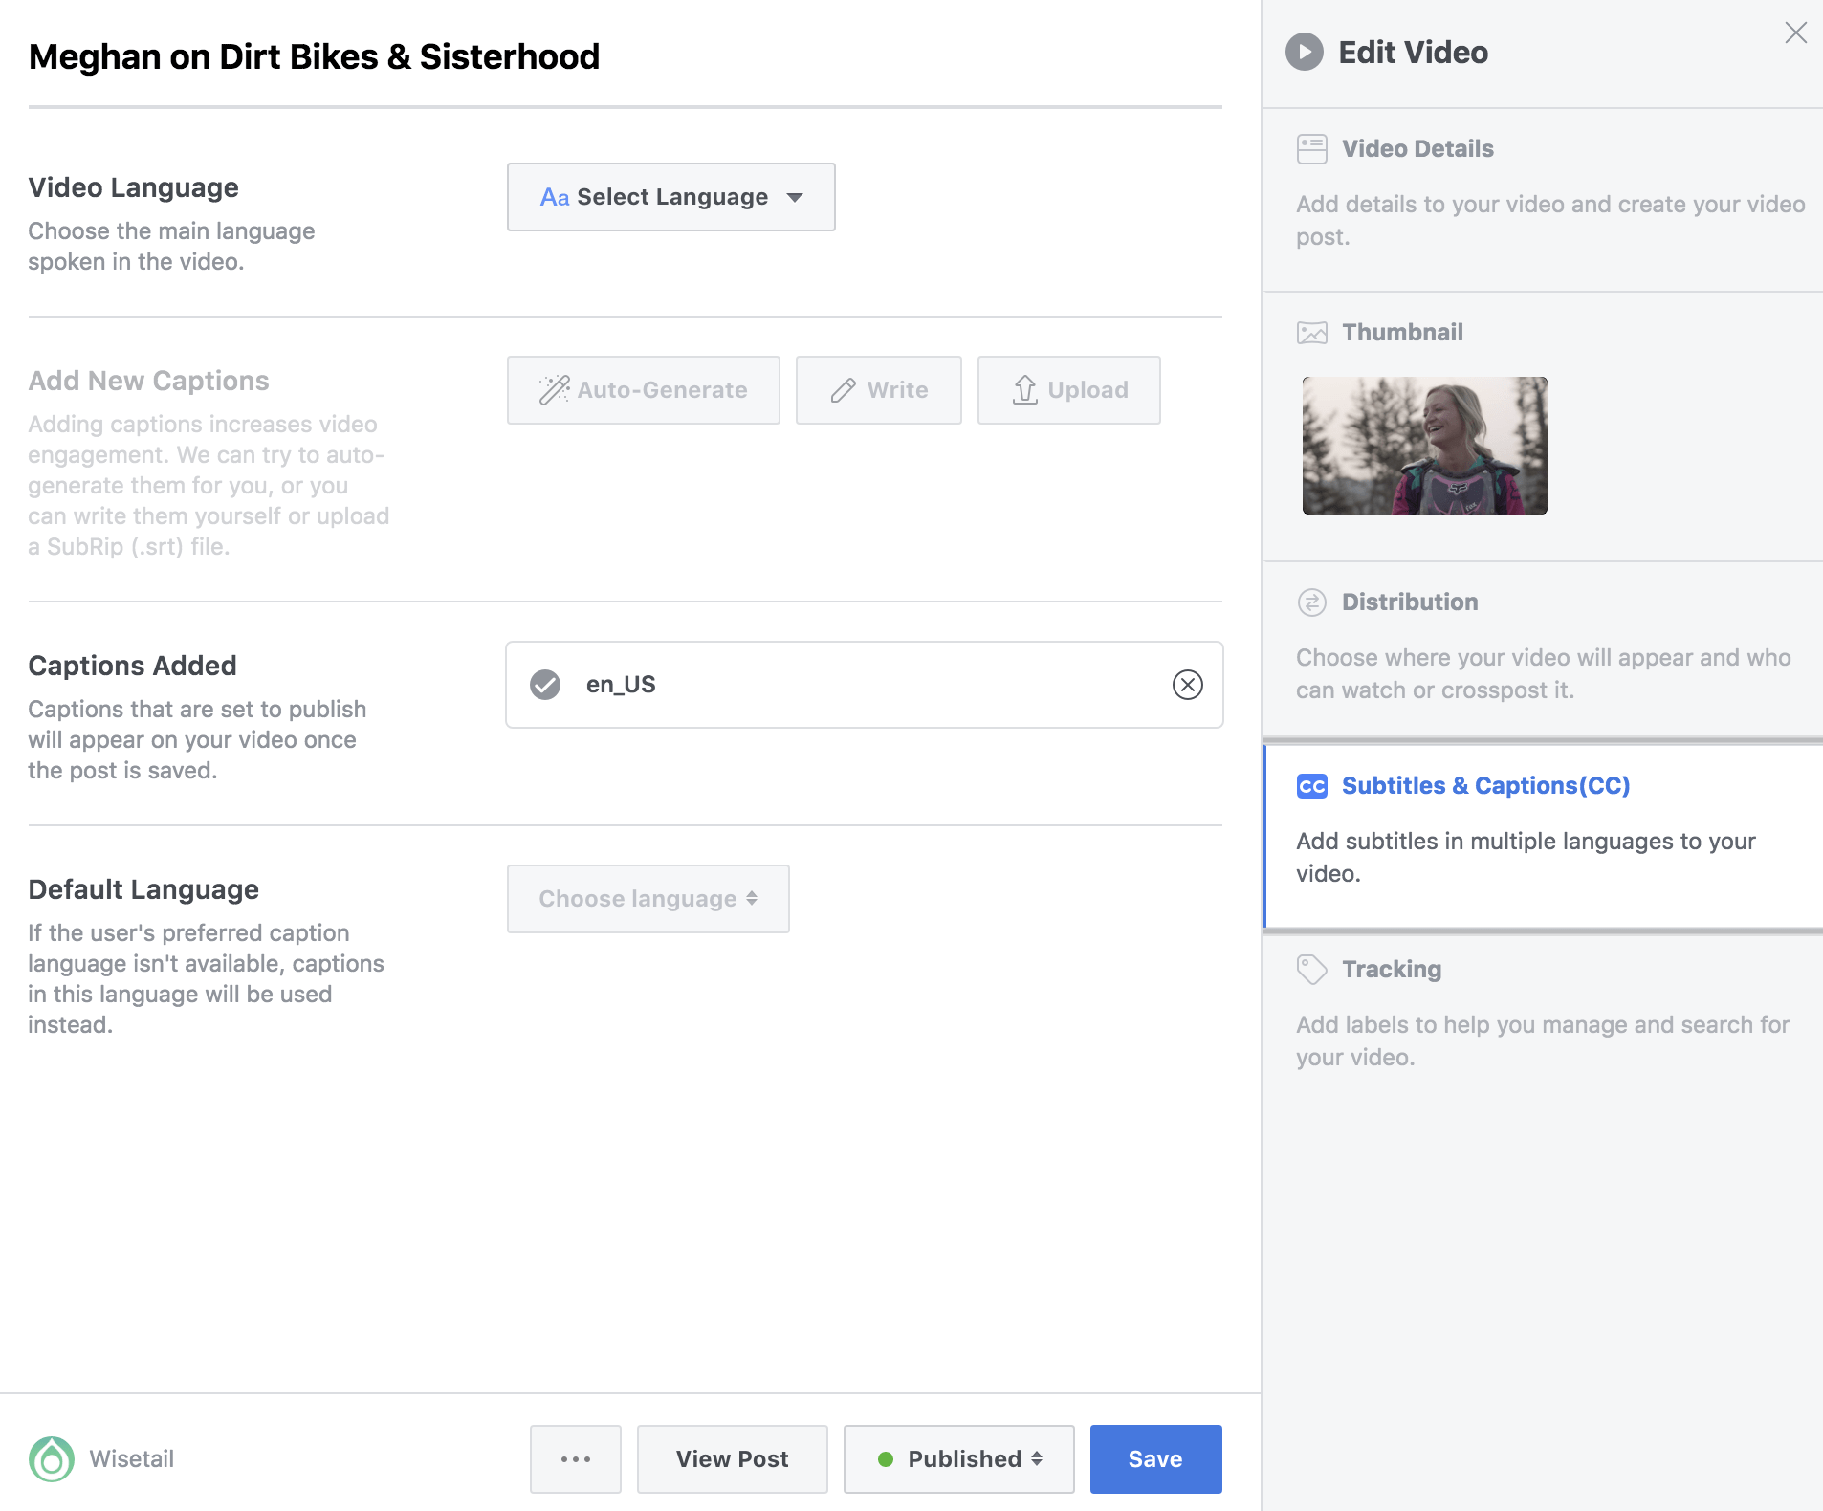
Task: Open the Choose language default dropdown
Action: click(x=648, y=899)
